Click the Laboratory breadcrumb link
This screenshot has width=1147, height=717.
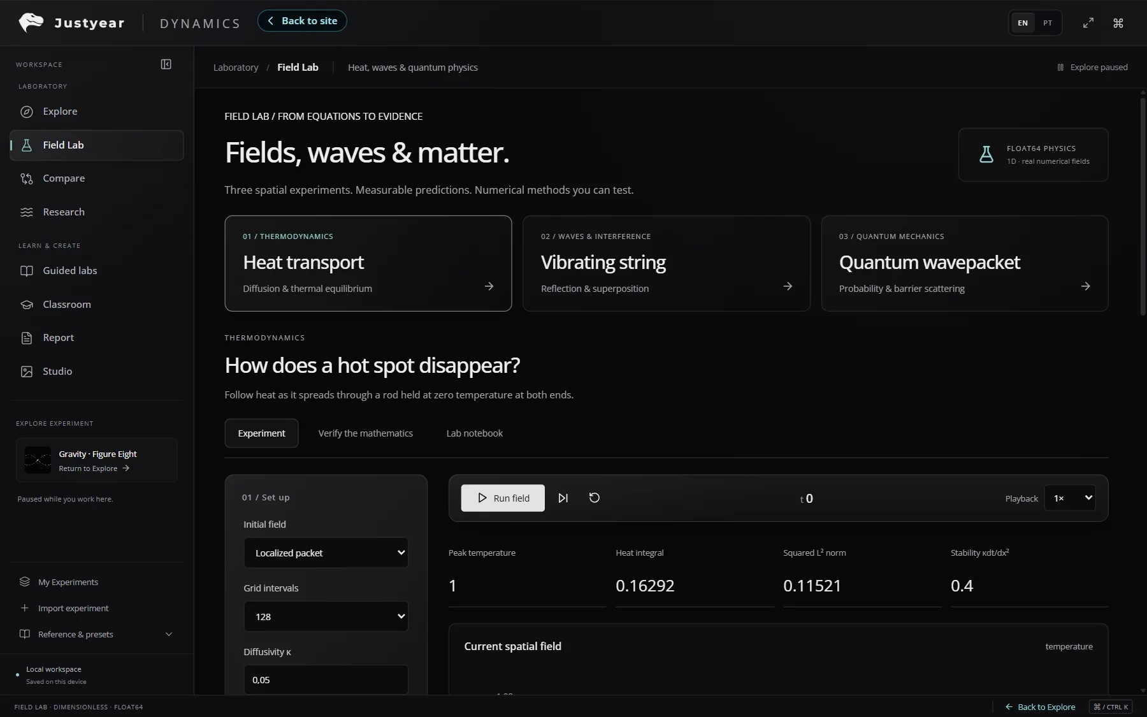pyautogui.click(x=236, y=68)
